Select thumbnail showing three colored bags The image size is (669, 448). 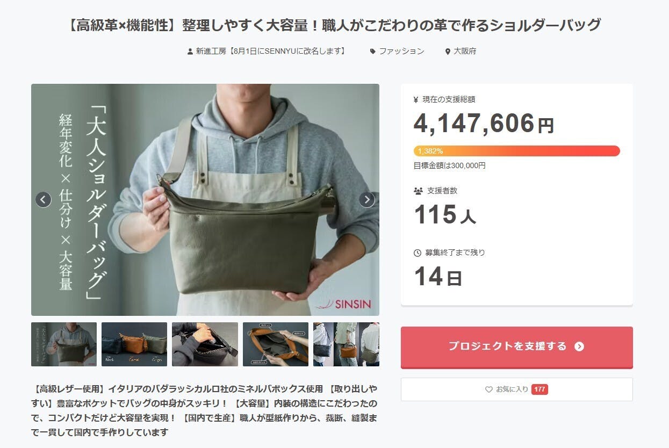click(x=134, y=344)
